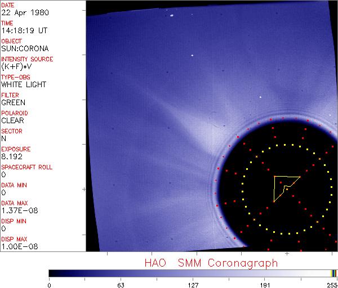The height and width of the screenshot is (288, 338).
Task: Click the 63 tick label under the color bar
Action: pyautogui.click(x=120, y=284)
